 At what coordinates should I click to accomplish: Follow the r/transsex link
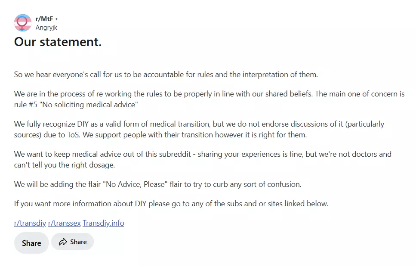[x=64, y=223]
